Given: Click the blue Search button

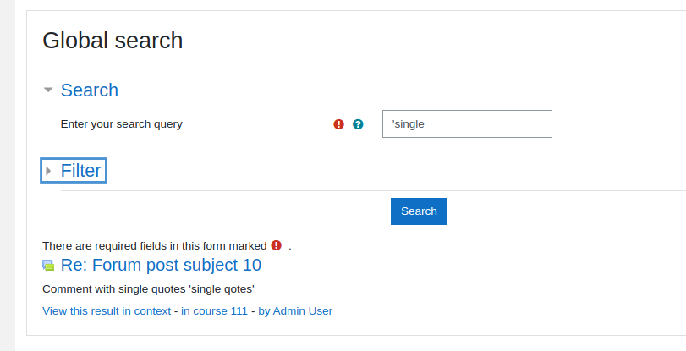Looking at the screenshot, I should point(419,211).
